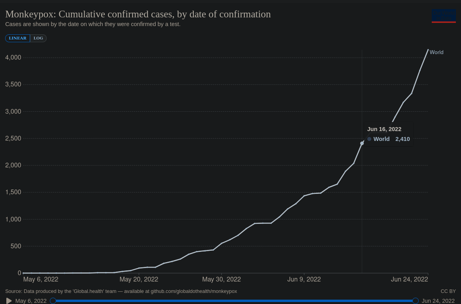Image resolution: width=461 pixels, height=304 pixels.
Task: Click the right timeline slider handle
Action: coord(416,301)
